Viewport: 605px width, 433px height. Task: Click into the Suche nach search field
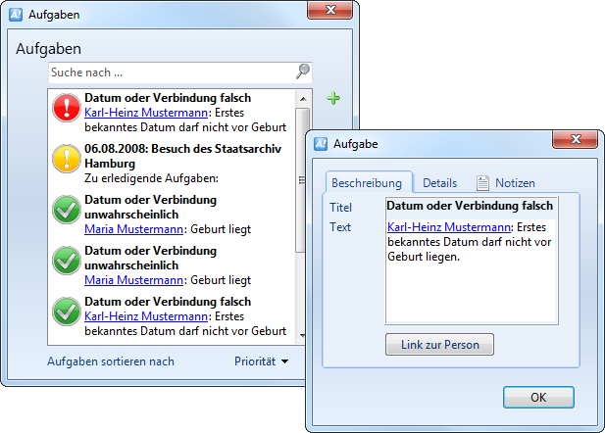[172, 72]
